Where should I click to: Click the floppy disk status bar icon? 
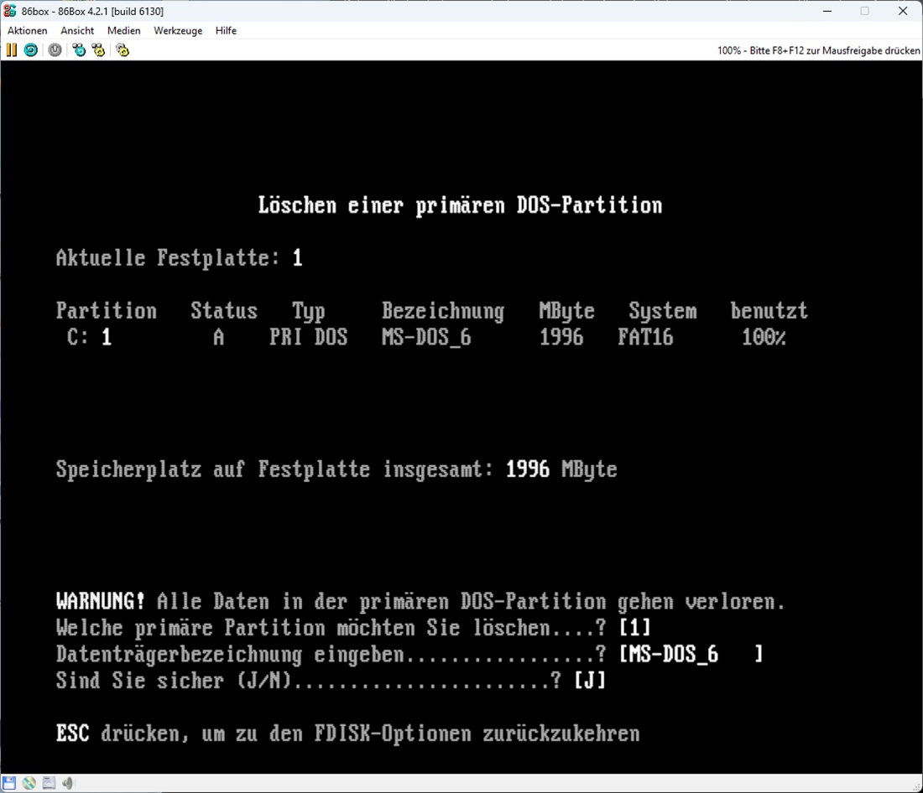point(9,783)
